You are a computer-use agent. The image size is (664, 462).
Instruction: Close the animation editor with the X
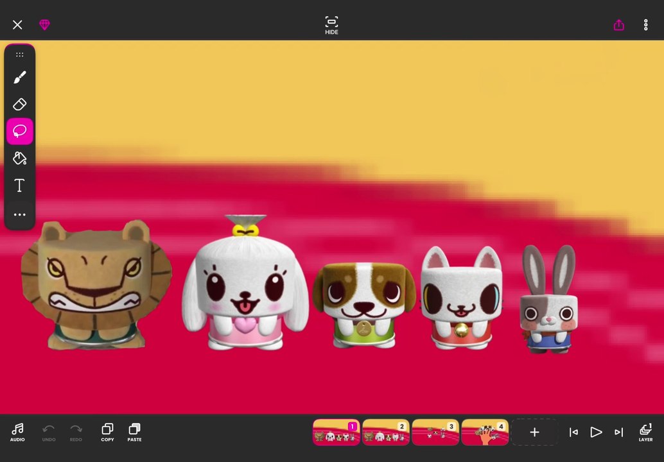pos(17,25)
